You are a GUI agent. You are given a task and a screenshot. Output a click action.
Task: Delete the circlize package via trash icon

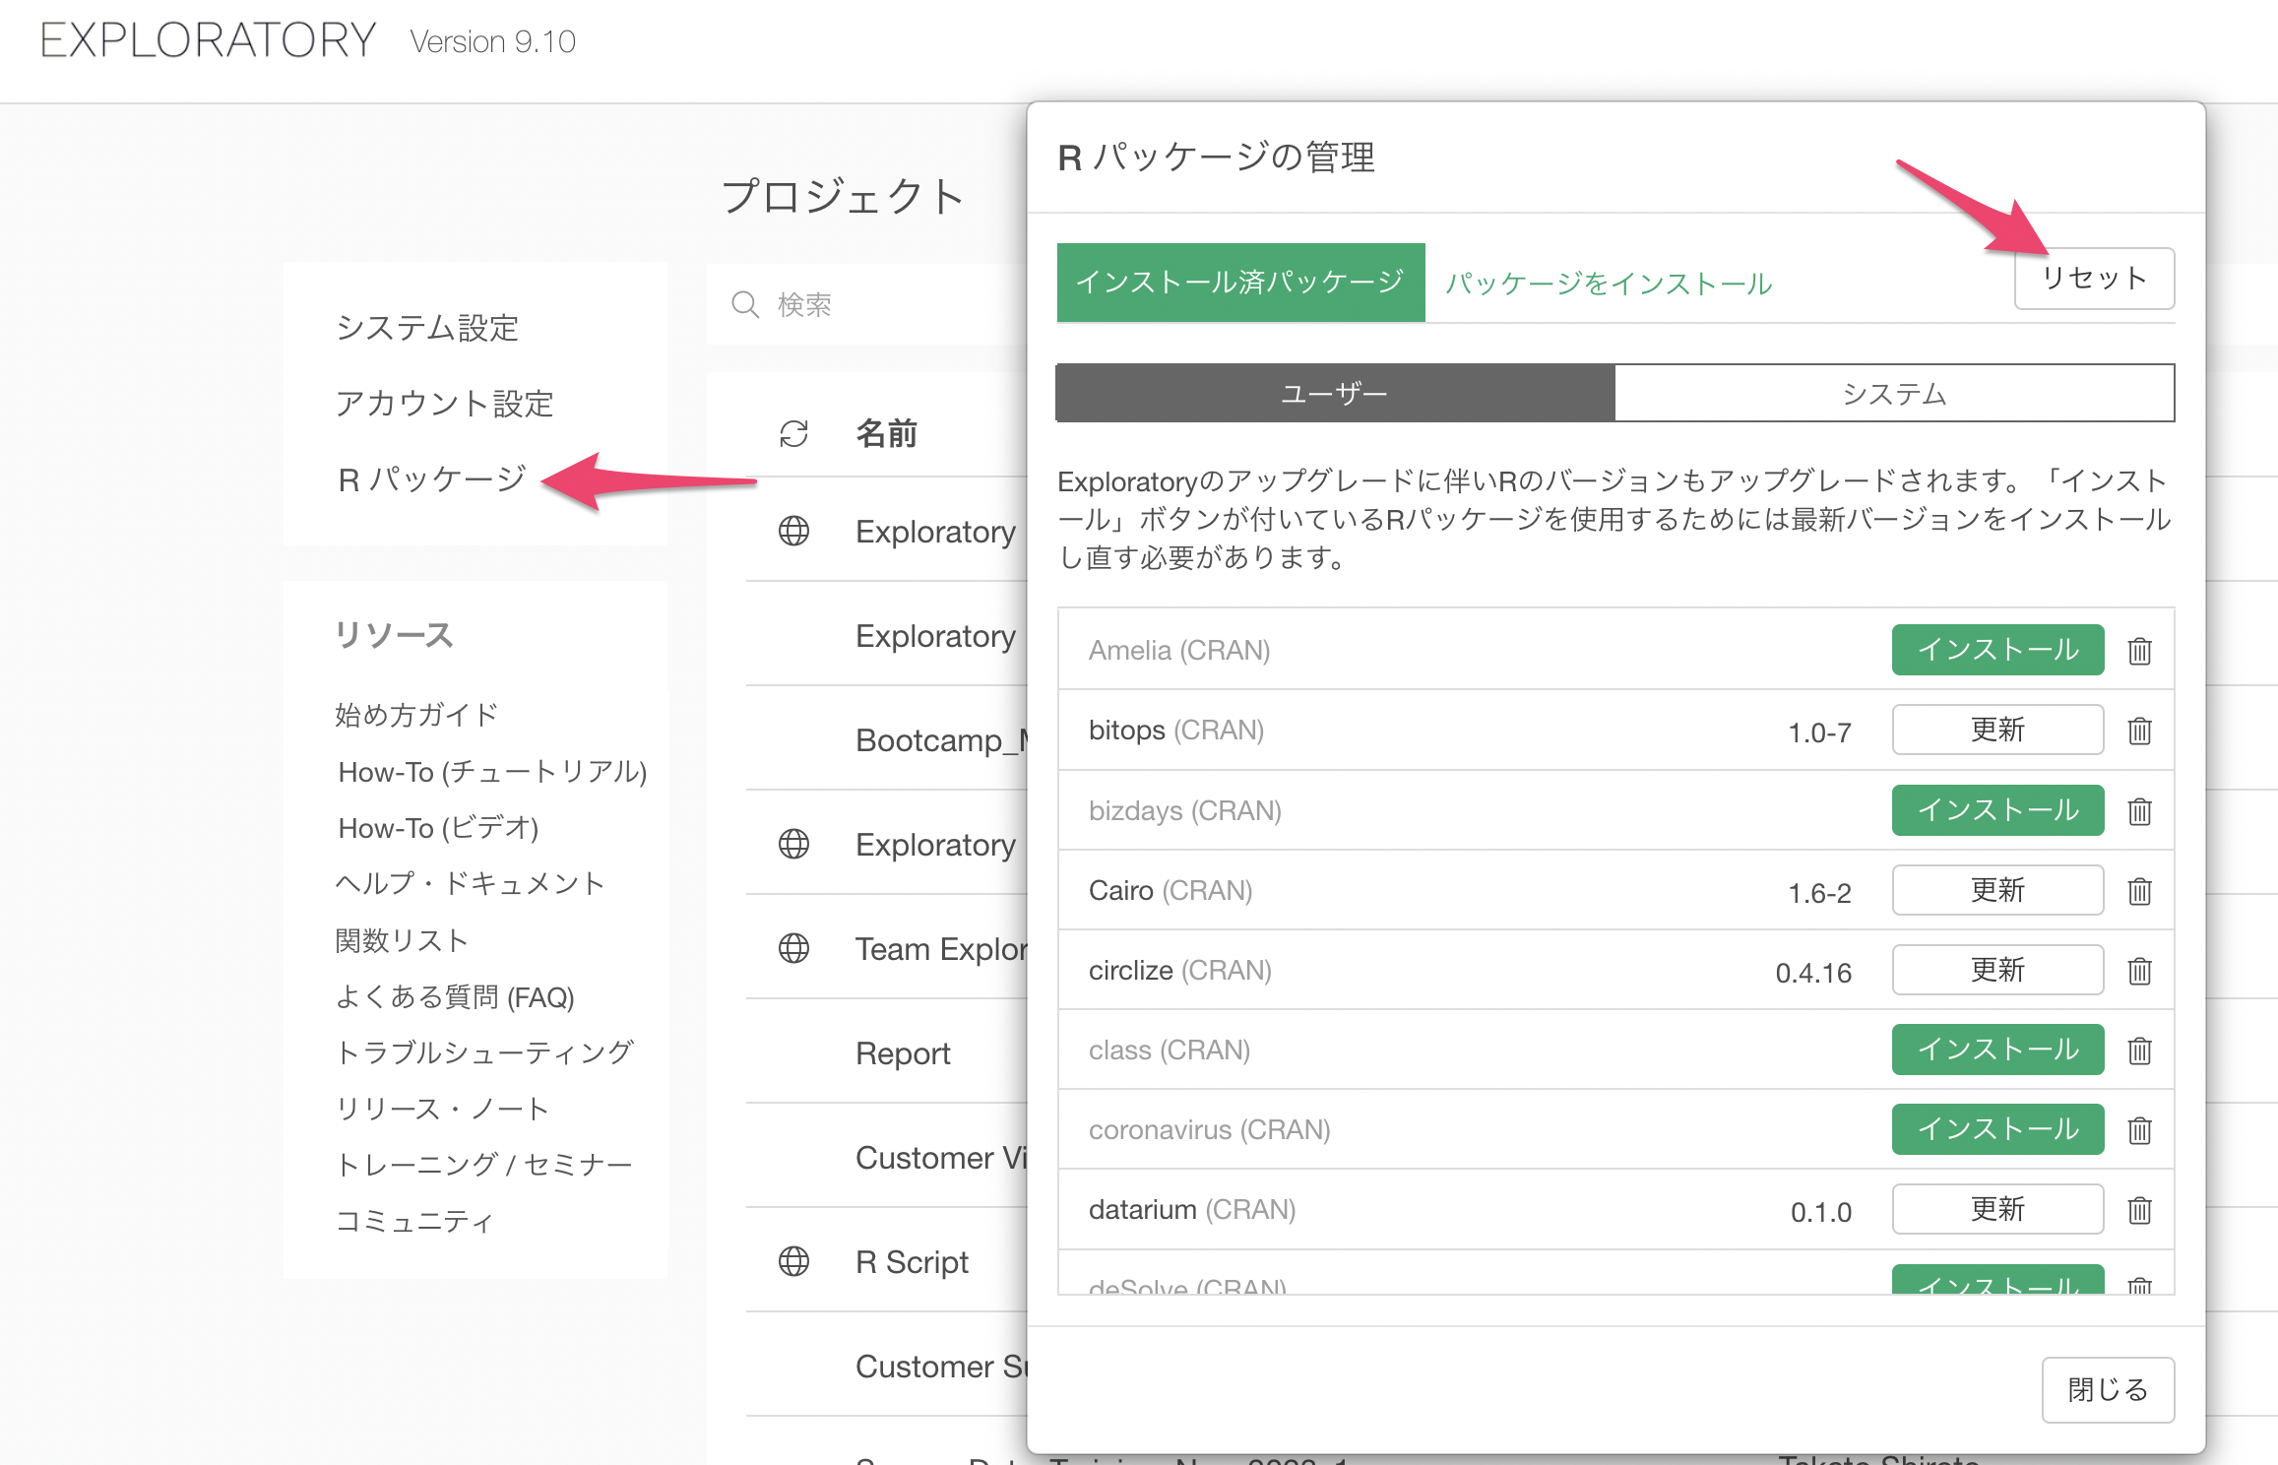click(2139, 971)
